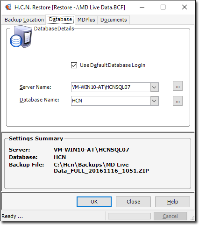This screenshot has width=199, height=225.
Task: Close the Restore window with the X
Action: [185, 7]
